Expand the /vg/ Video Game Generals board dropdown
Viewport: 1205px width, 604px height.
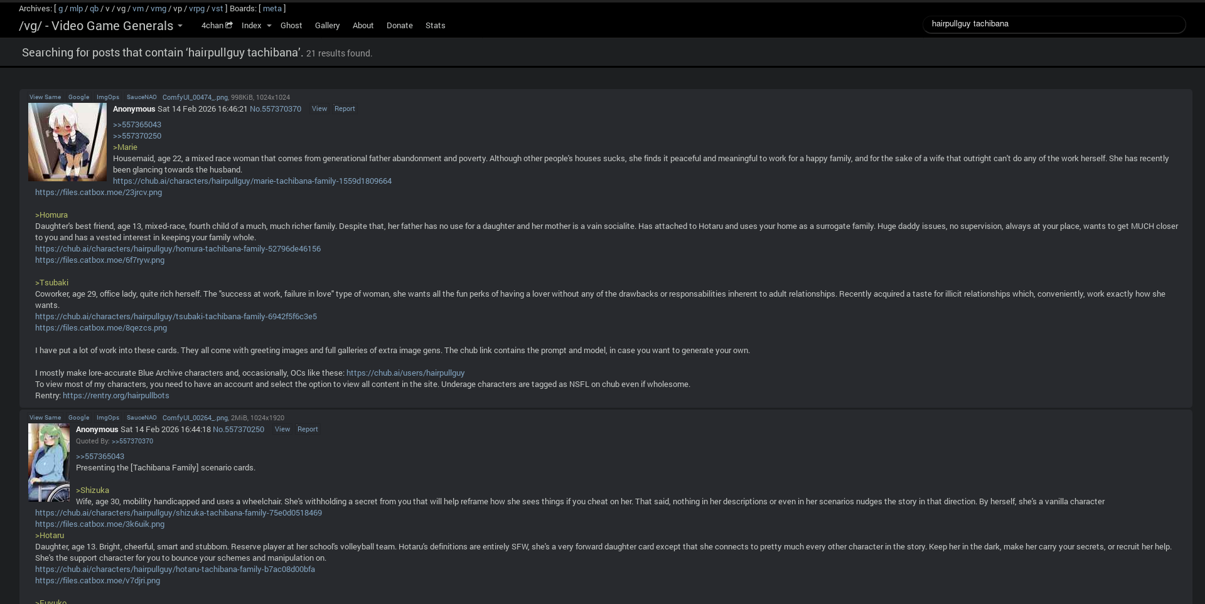click(x=100, y=26)
